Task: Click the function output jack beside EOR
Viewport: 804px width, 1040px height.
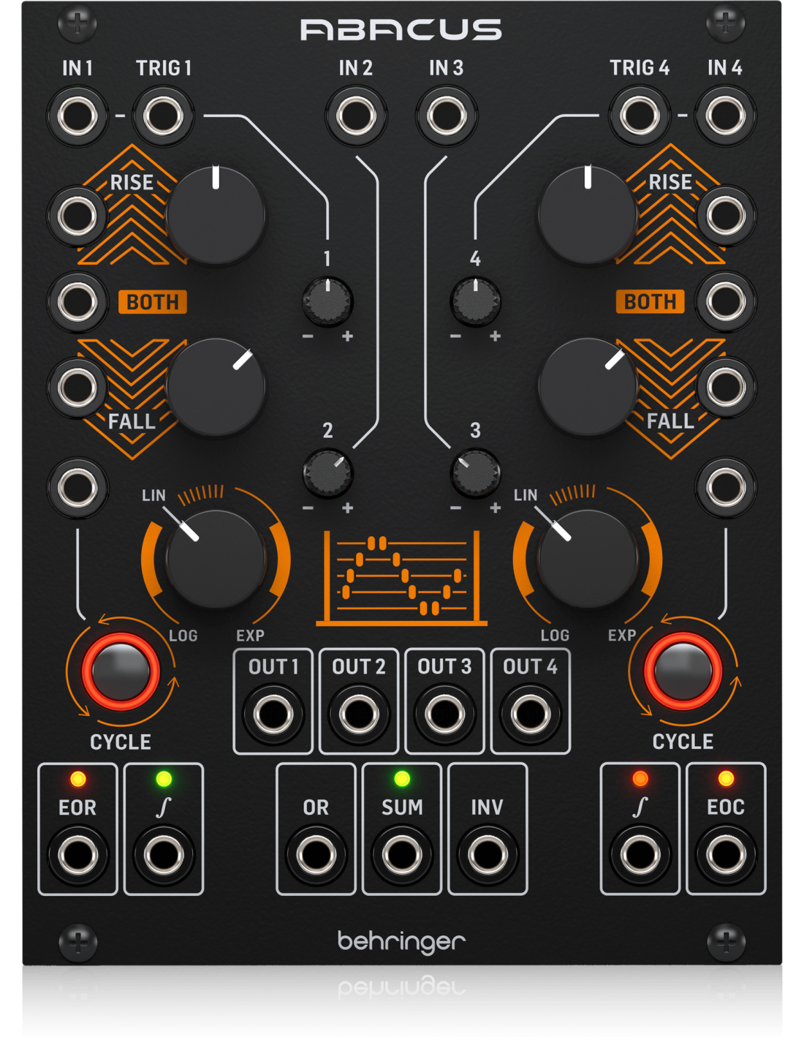Action: pos(163,854)
